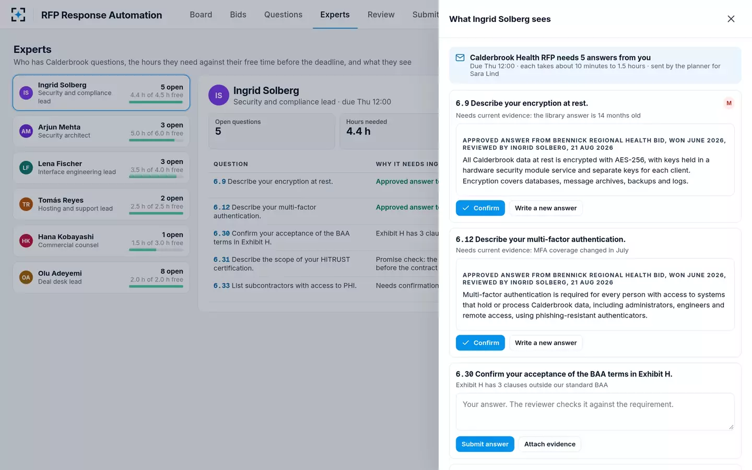Image resolution: width=752 pixels, height=470 pixels.
Task: Open question 6.33 about subcontractors
Action: 285,286
